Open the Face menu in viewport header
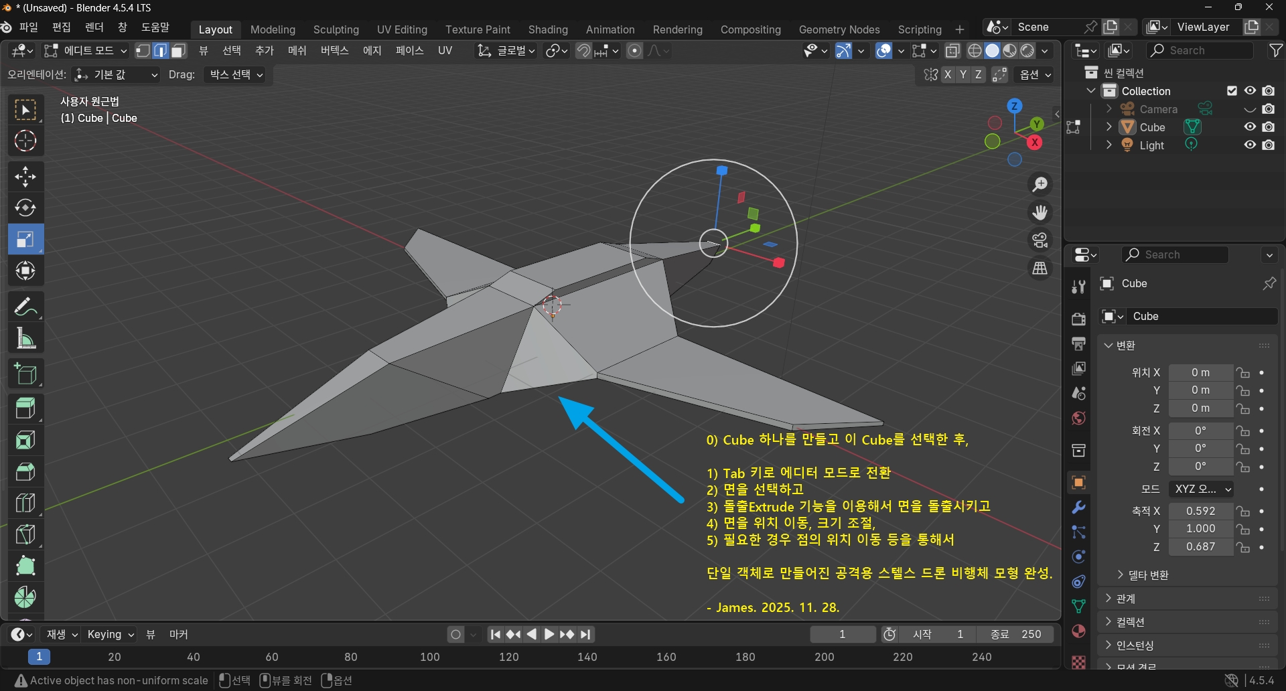 (x=409, y=51)
